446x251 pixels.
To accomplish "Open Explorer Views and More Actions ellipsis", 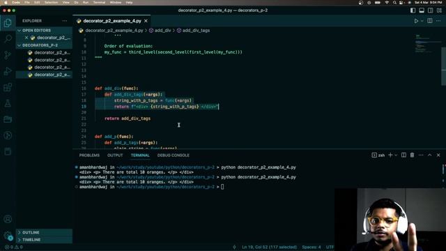I will (65, 21).
